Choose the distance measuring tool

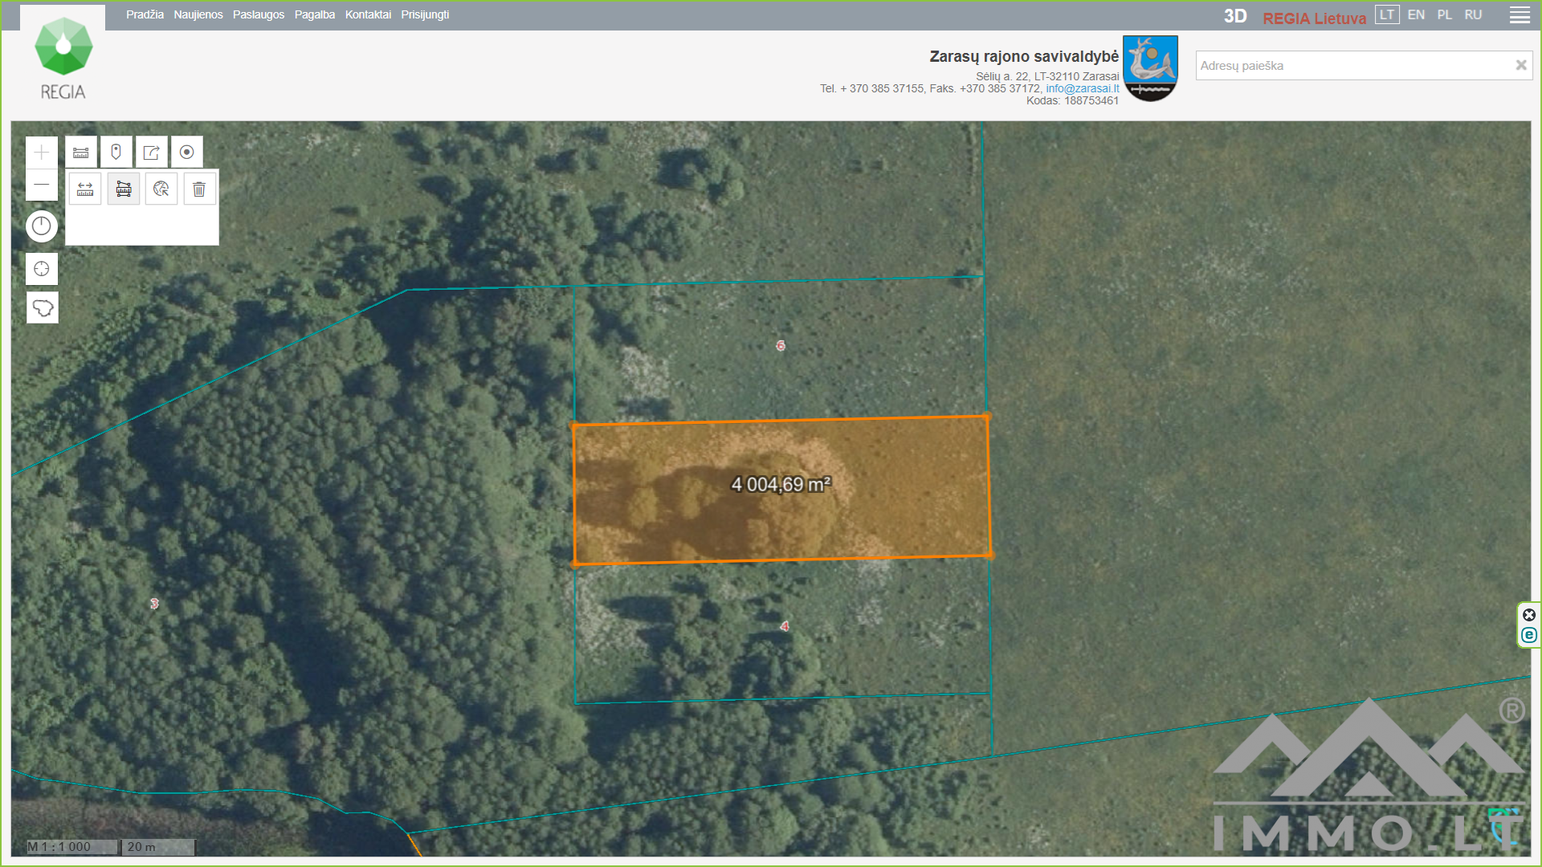(x=85, y=189)
